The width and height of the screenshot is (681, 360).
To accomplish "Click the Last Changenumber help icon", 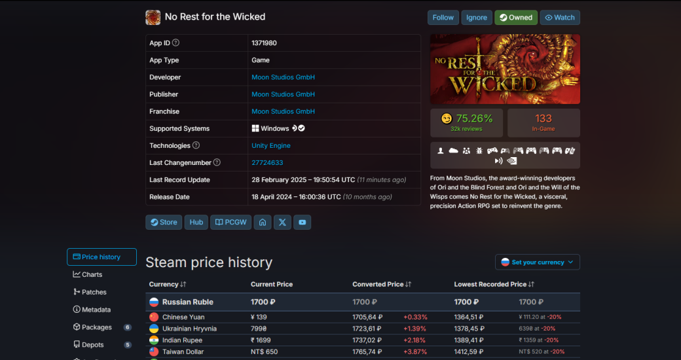I will pos(217,162).
